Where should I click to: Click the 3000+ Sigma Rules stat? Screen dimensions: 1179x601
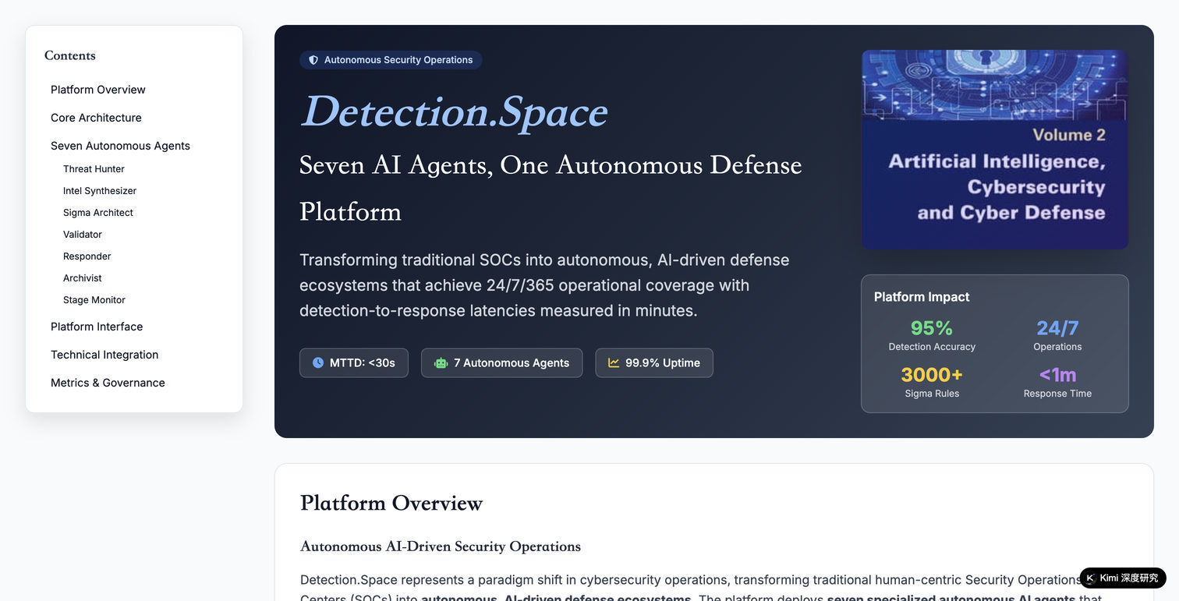click(932, 383)
